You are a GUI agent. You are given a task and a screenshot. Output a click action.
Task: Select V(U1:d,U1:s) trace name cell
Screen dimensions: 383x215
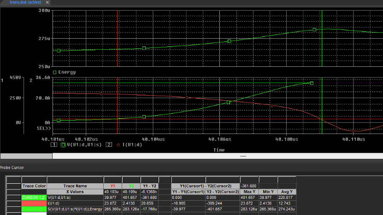[75, 198]
